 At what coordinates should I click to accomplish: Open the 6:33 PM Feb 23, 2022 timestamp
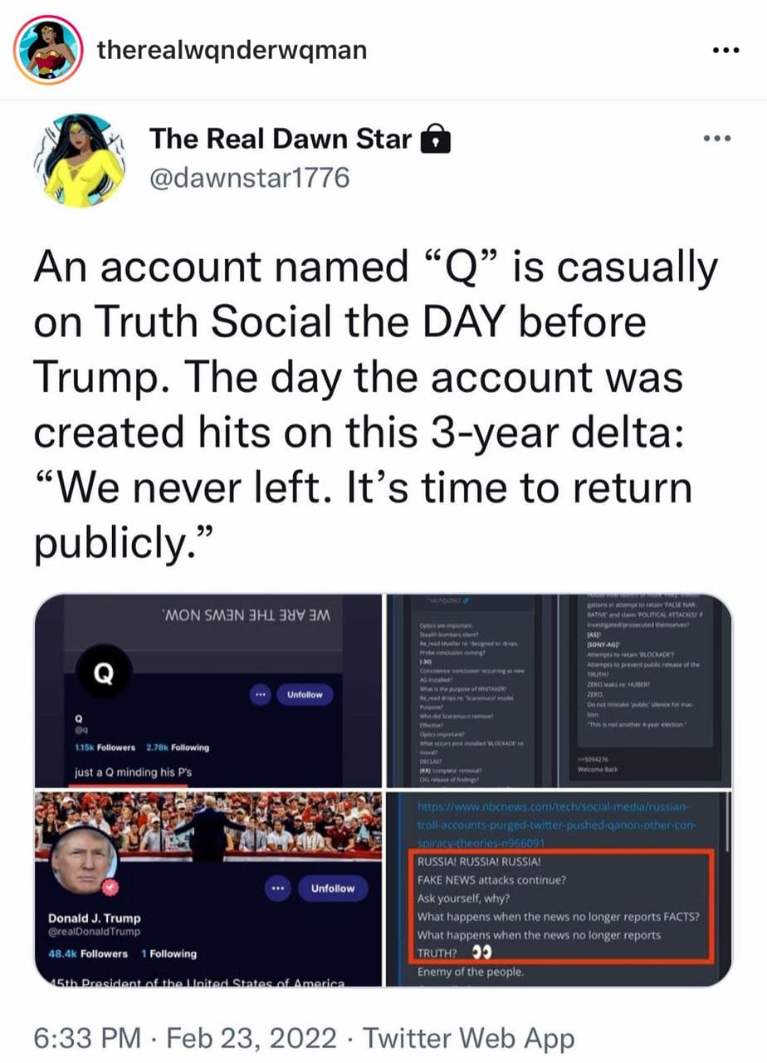(x=185, y=1036)
